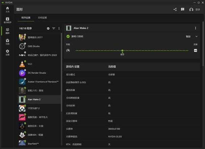Select the Assassin's Creed Mirage entry

39,126
